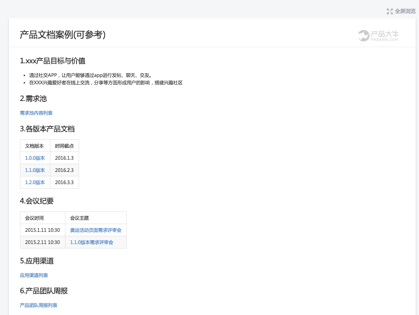Click heading 4.会议纪要

click(37, 201)
